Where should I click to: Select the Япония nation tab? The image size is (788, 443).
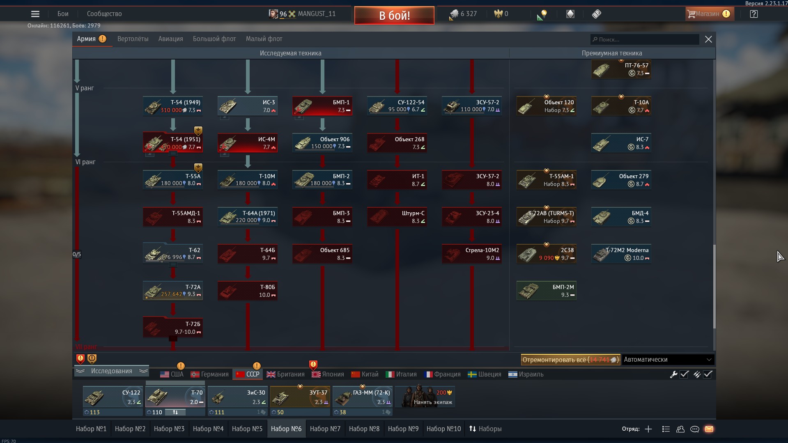point(328,374)
